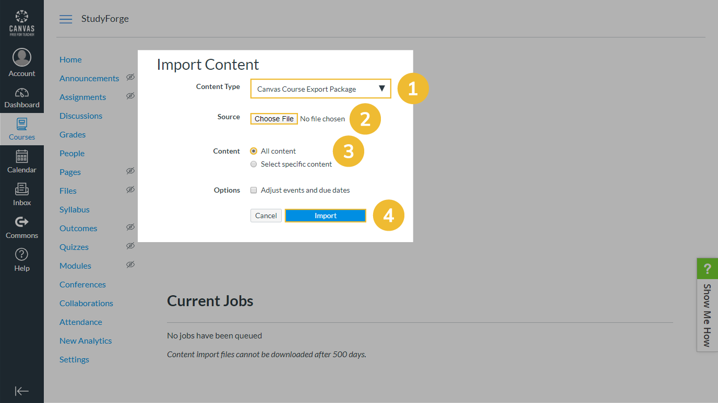Go to the Dashboard

pyautogui.click(x=21, y=96)
